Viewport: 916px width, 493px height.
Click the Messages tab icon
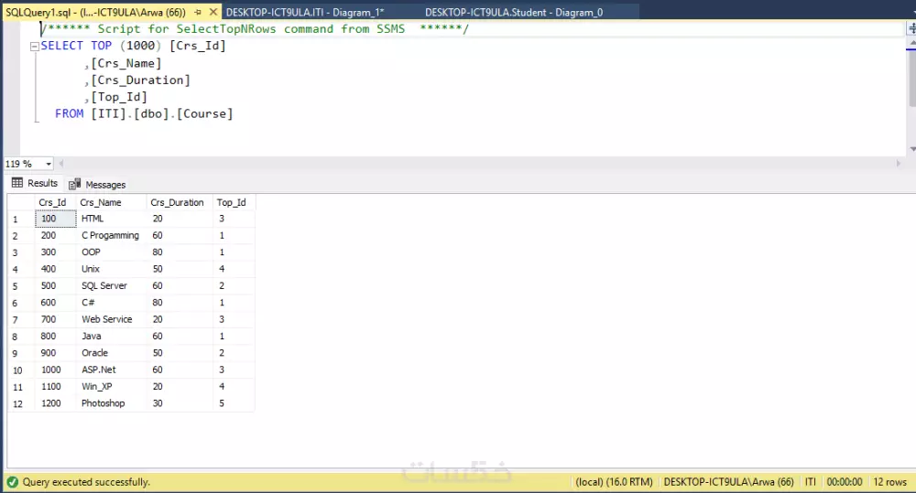tap(74, 185)
